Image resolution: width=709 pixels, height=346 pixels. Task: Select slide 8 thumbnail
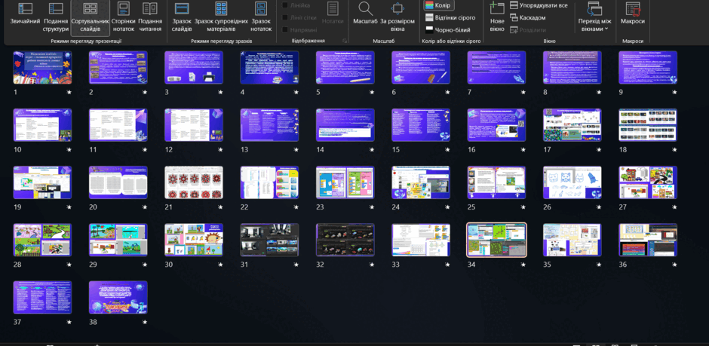[572, 67]
